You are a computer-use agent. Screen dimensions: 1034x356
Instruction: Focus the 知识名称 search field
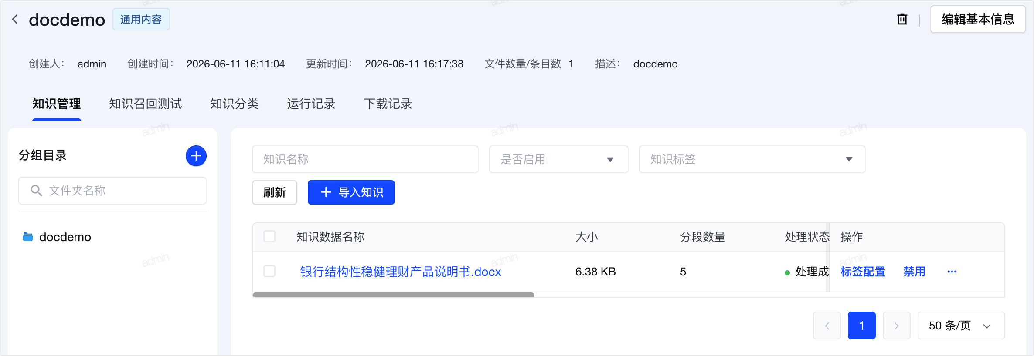365,159
